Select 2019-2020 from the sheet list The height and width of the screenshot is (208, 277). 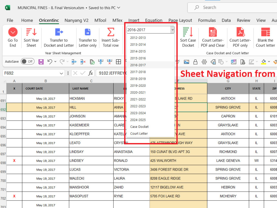pos(138,86)
